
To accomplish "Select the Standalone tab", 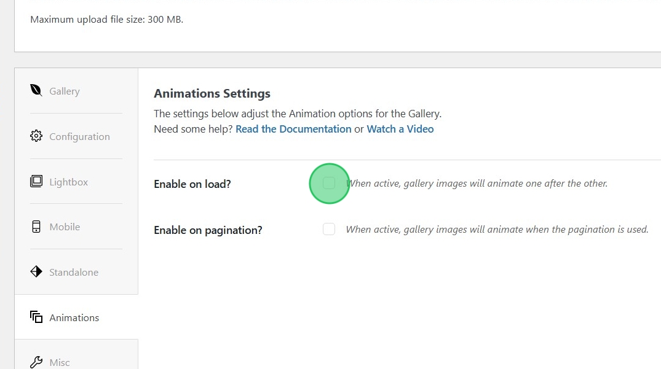I will click(x=74, y=272).
